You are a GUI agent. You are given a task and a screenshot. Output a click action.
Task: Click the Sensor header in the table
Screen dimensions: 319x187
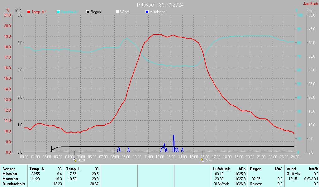click(x=8, y=169)
